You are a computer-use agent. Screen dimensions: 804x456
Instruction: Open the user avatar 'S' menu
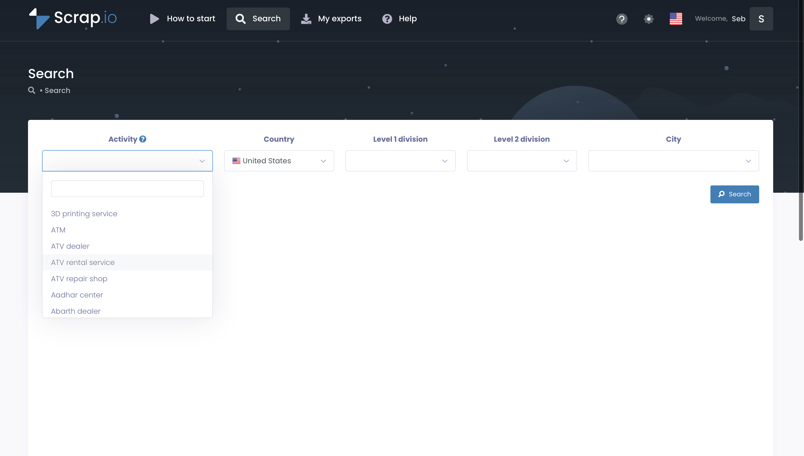[x=761, y=19]
